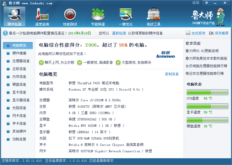Open 台式电脑处理器性能排行榜 link

[x=206, y=66]
